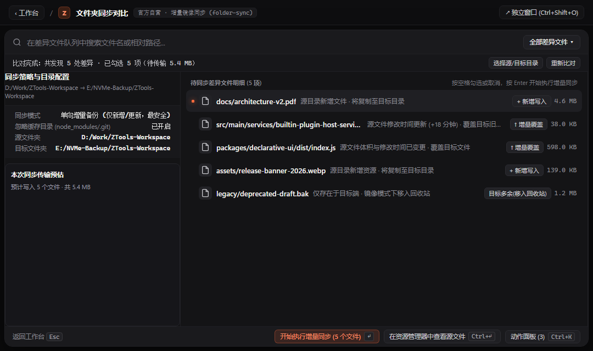Screen dimensions: 593x351
Task: Click 预计写入 5 个文件 · 共 5.4 MB text
Action: pyautogui.click(x=51, y=187)
